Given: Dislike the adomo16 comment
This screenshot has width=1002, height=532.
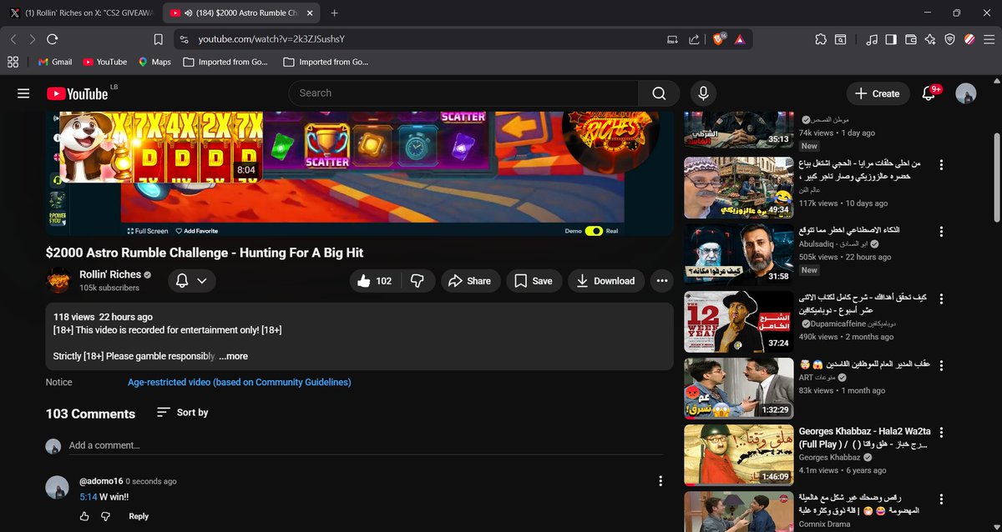Looking at the screenshot, I should (105, 516).
